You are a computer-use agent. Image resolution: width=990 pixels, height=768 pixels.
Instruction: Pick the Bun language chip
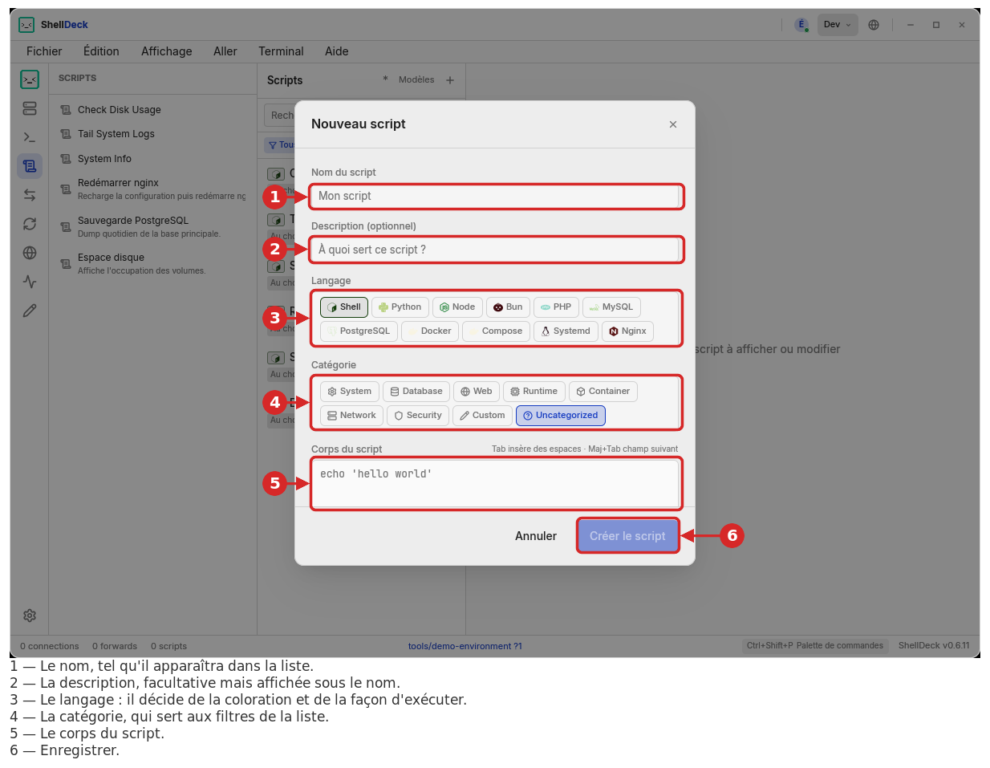pyautogui.click(x=508, y=307)
